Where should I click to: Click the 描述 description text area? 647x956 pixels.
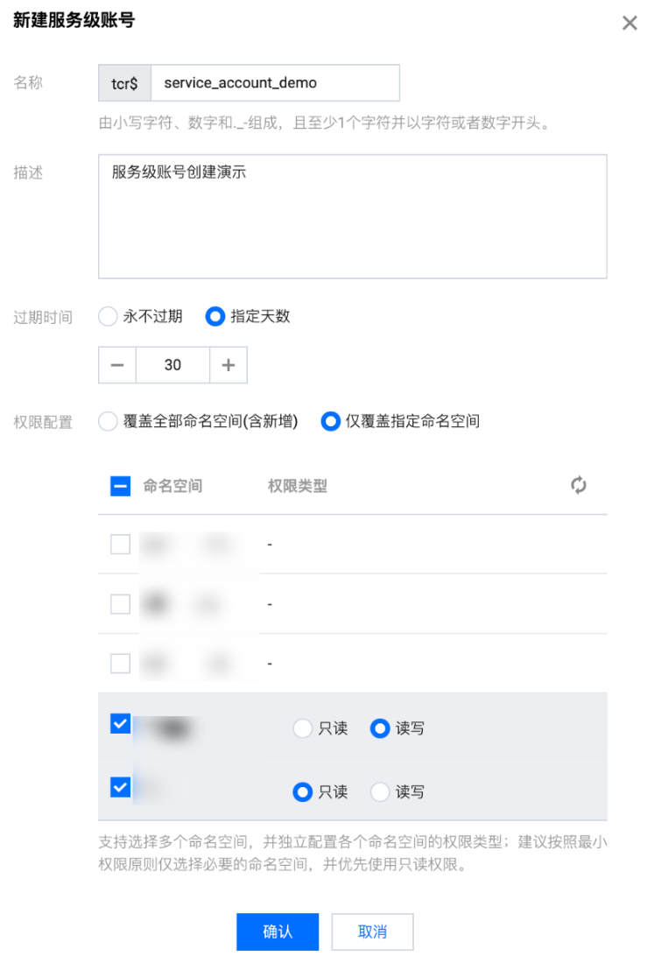(x=352, y=216)
